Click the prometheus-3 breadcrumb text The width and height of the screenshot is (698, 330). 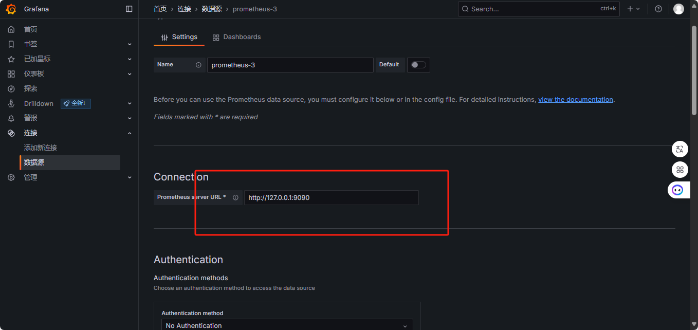click(x=255, y=9)
